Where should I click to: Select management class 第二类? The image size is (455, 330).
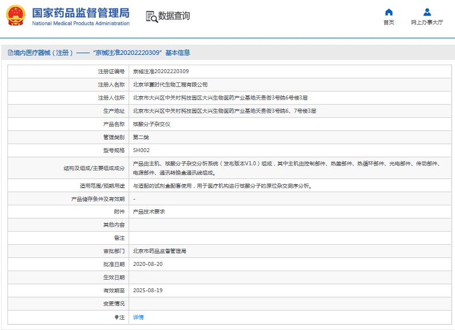tap(141, 137)
